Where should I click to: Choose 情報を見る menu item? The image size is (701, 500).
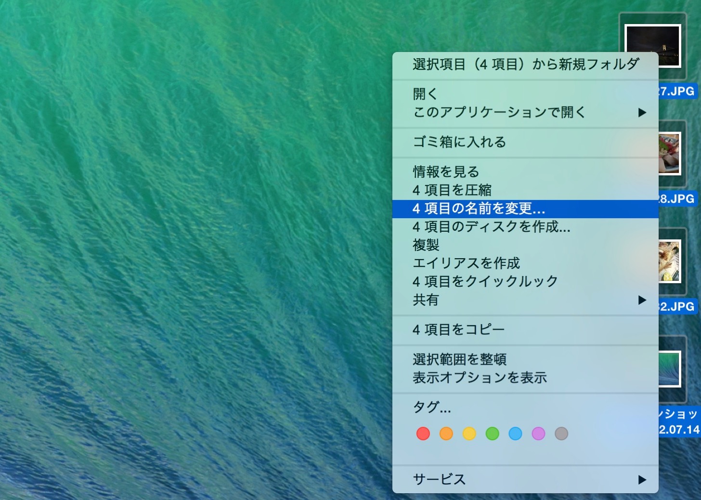[525, 171]
